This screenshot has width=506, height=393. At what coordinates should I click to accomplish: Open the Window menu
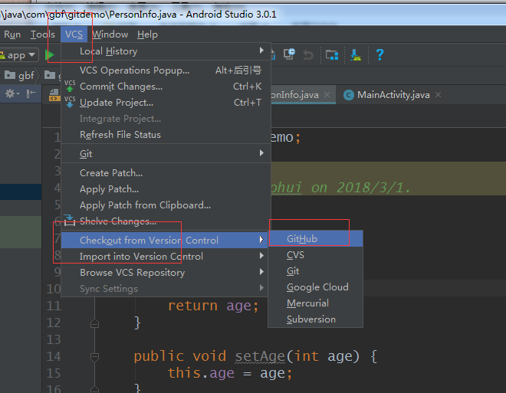tap(110, 34)
